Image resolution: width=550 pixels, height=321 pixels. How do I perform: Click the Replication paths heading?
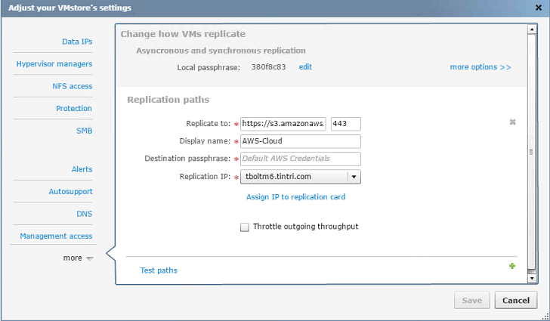[x=168, y=100]
